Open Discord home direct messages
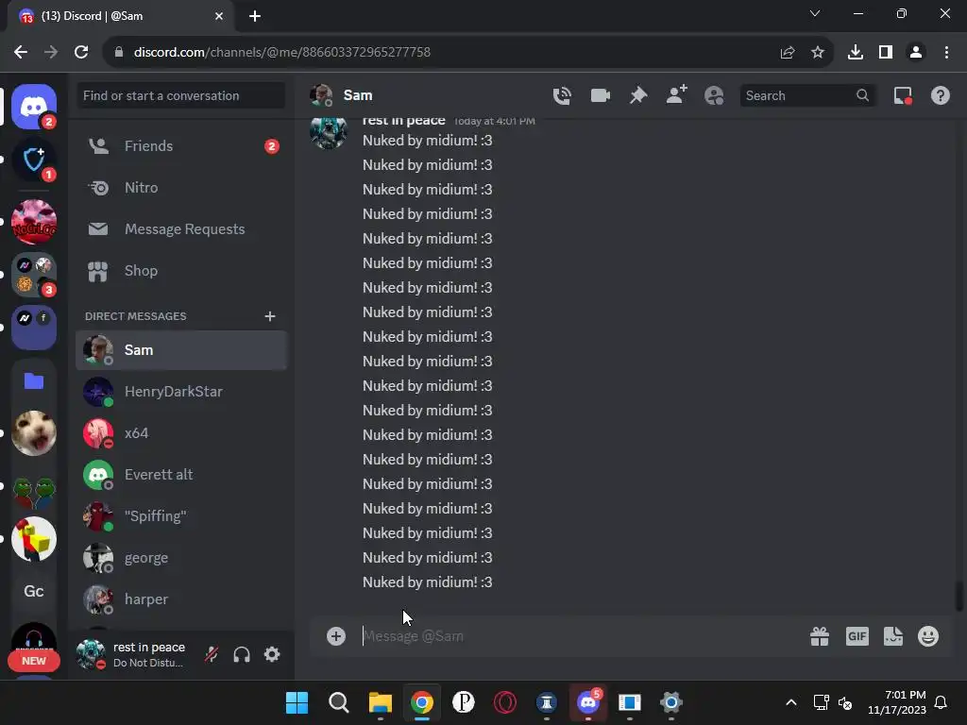The width and height of the screenshot is (967, 725). [x=34, y=107]
